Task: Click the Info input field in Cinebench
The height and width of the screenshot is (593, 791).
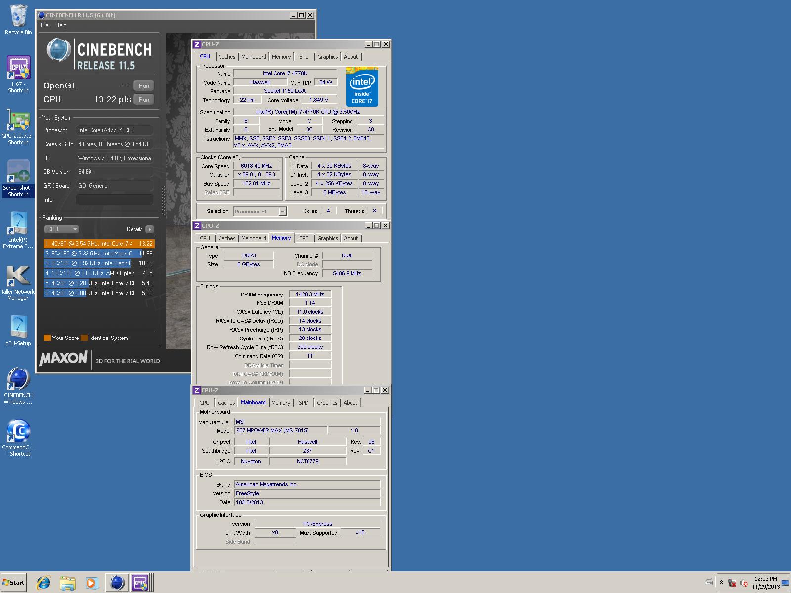Action: click(114, 200)
